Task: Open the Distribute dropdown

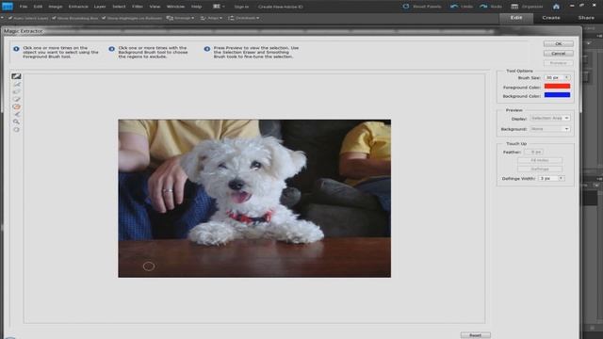Action: click(244, 18)
